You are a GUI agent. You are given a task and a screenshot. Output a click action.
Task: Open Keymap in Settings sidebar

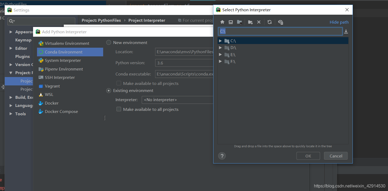point(23,40)
